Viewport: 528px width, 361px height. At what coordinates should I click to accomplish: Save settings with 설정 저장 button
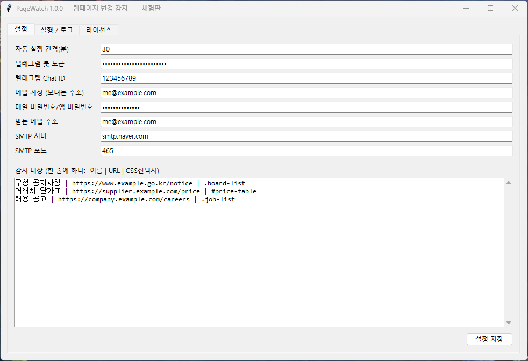(489, 339)
